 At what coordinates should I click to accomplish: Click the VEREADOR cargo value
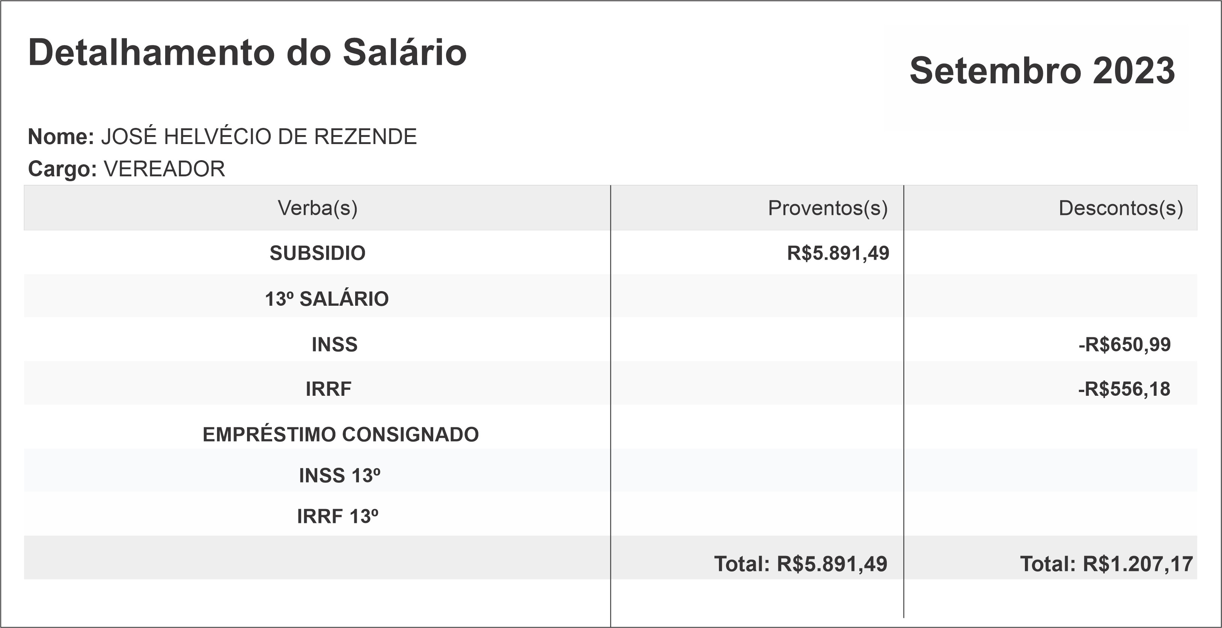click(164, 169)
